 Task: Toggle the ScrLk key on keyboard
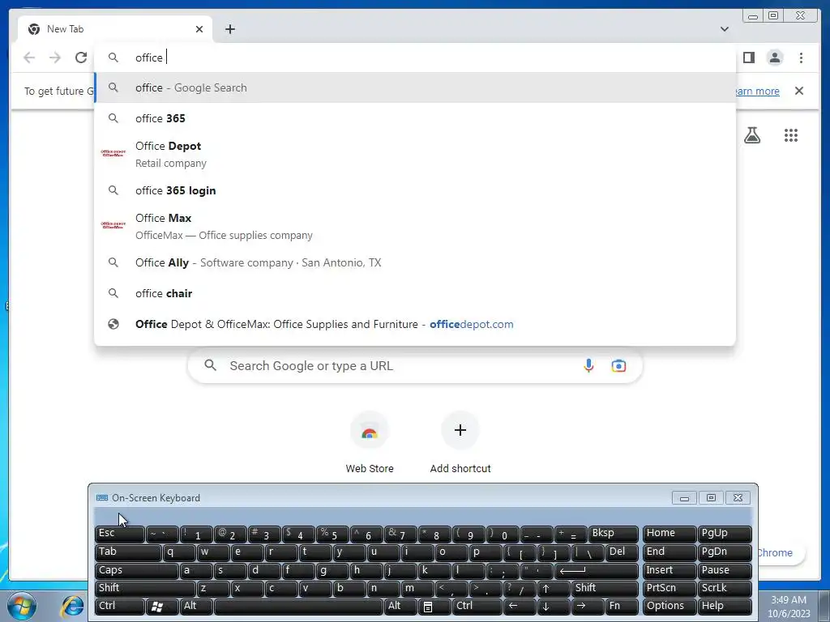[x=725, y=588]
